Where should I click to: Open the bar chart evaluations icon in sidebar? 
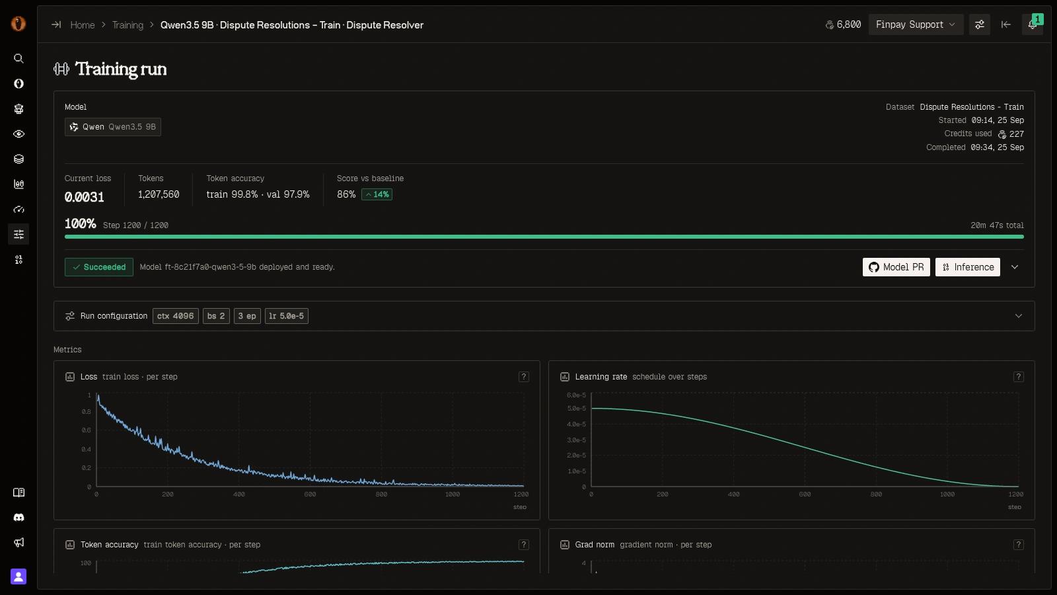18,184
